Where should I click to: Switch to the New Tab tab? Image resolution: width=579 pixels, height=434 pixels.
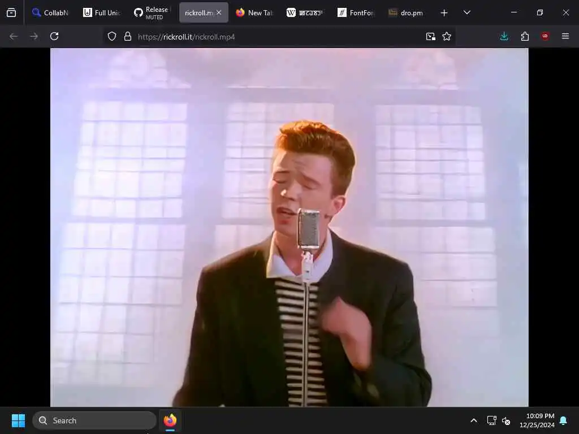(254, 12)
